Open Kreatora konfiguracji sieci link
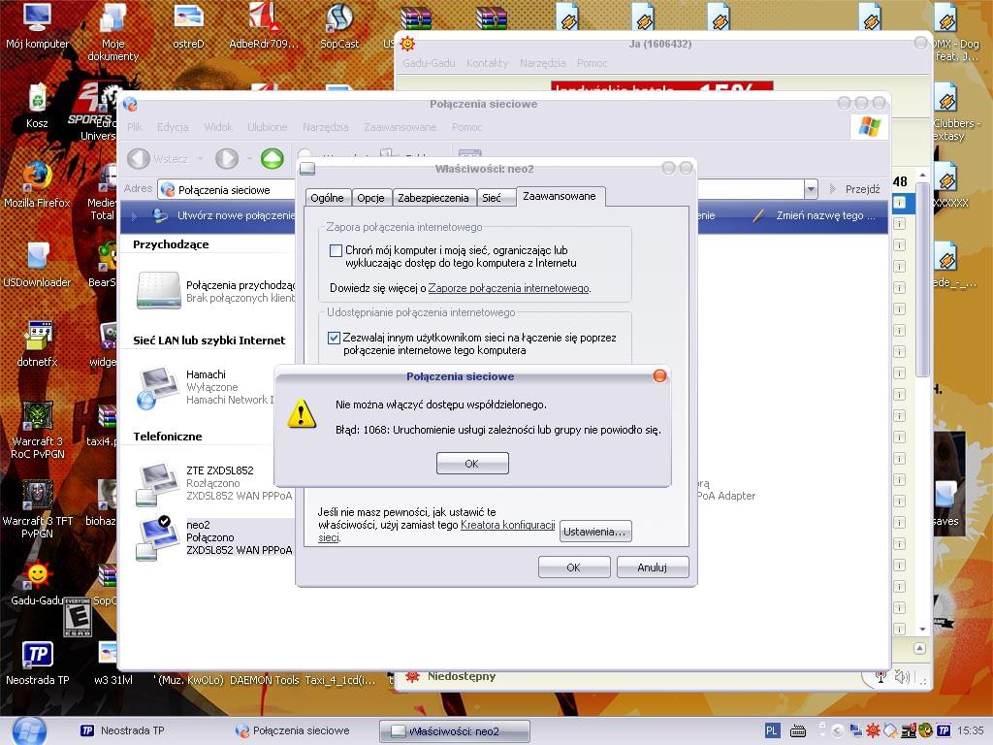Image resolution: width=993 pixels, height=745 pixels. point(507,525)
